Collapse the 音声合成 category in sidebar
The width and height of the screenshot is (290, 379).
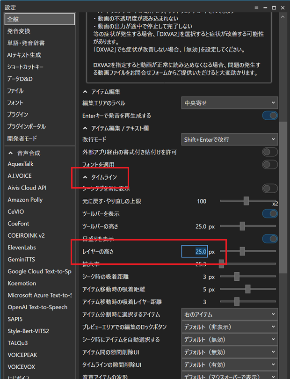click(10, 153)
